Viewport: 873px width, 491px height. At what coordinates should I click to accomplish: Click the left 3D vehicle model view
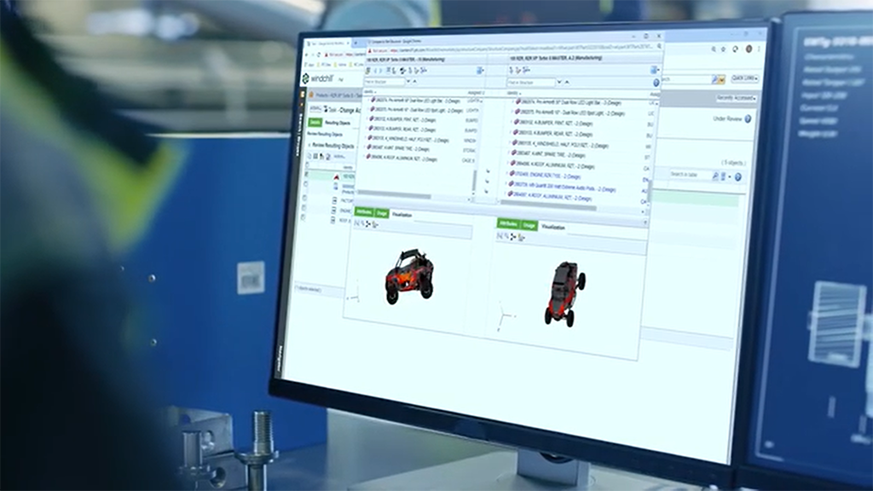pyautogui.click(x=409, y=277)
